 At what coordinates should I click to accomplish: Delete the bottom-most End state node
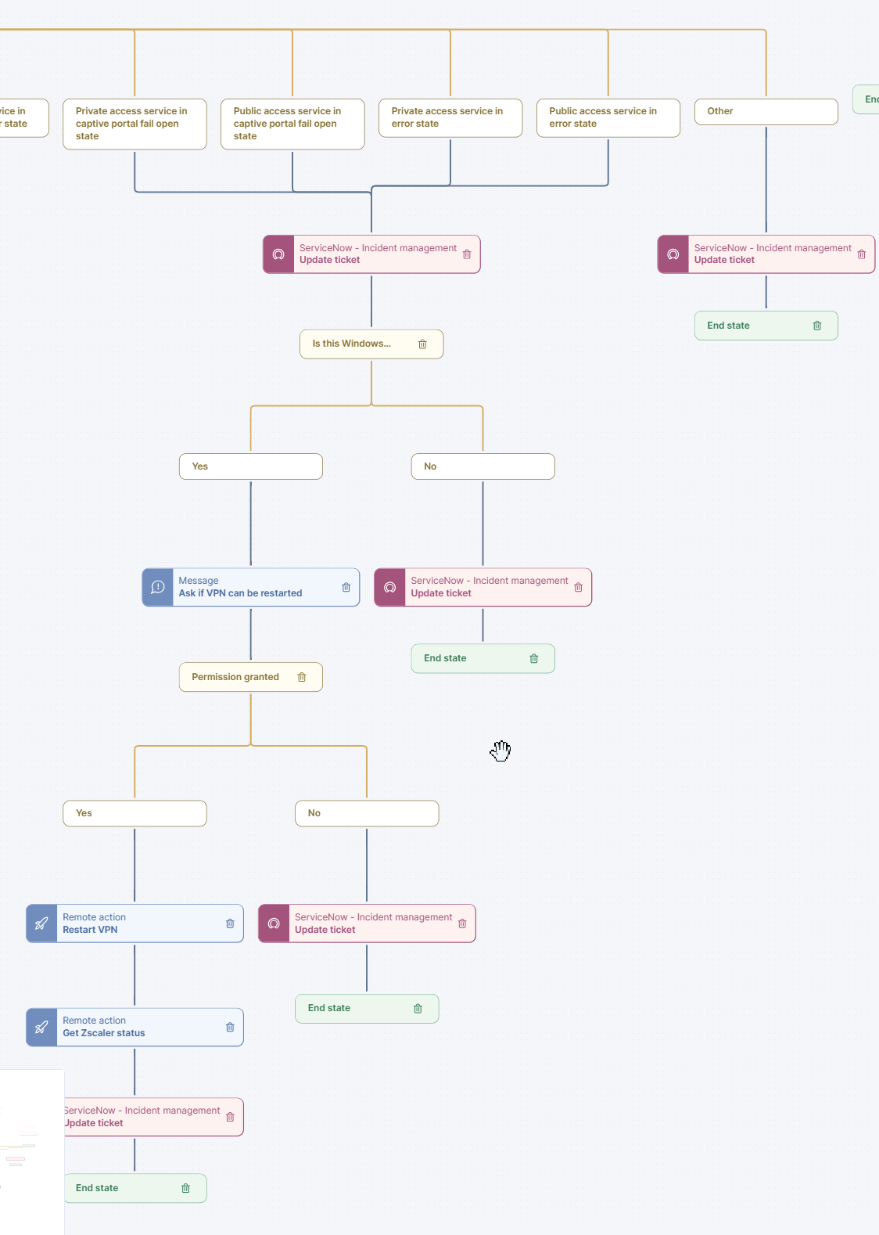(186, 1188)
